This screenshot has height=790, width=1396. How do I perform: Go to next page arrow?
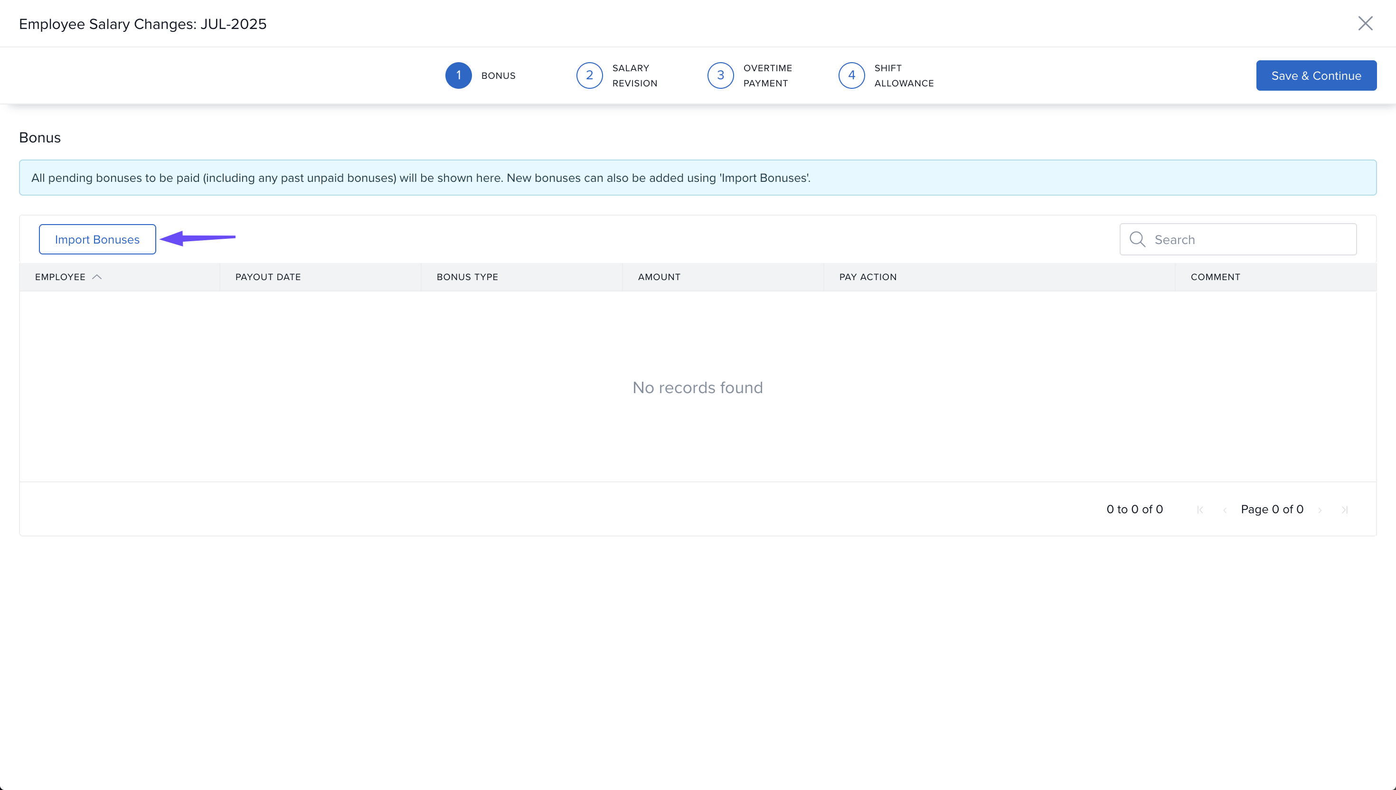tap(1320, 509)
